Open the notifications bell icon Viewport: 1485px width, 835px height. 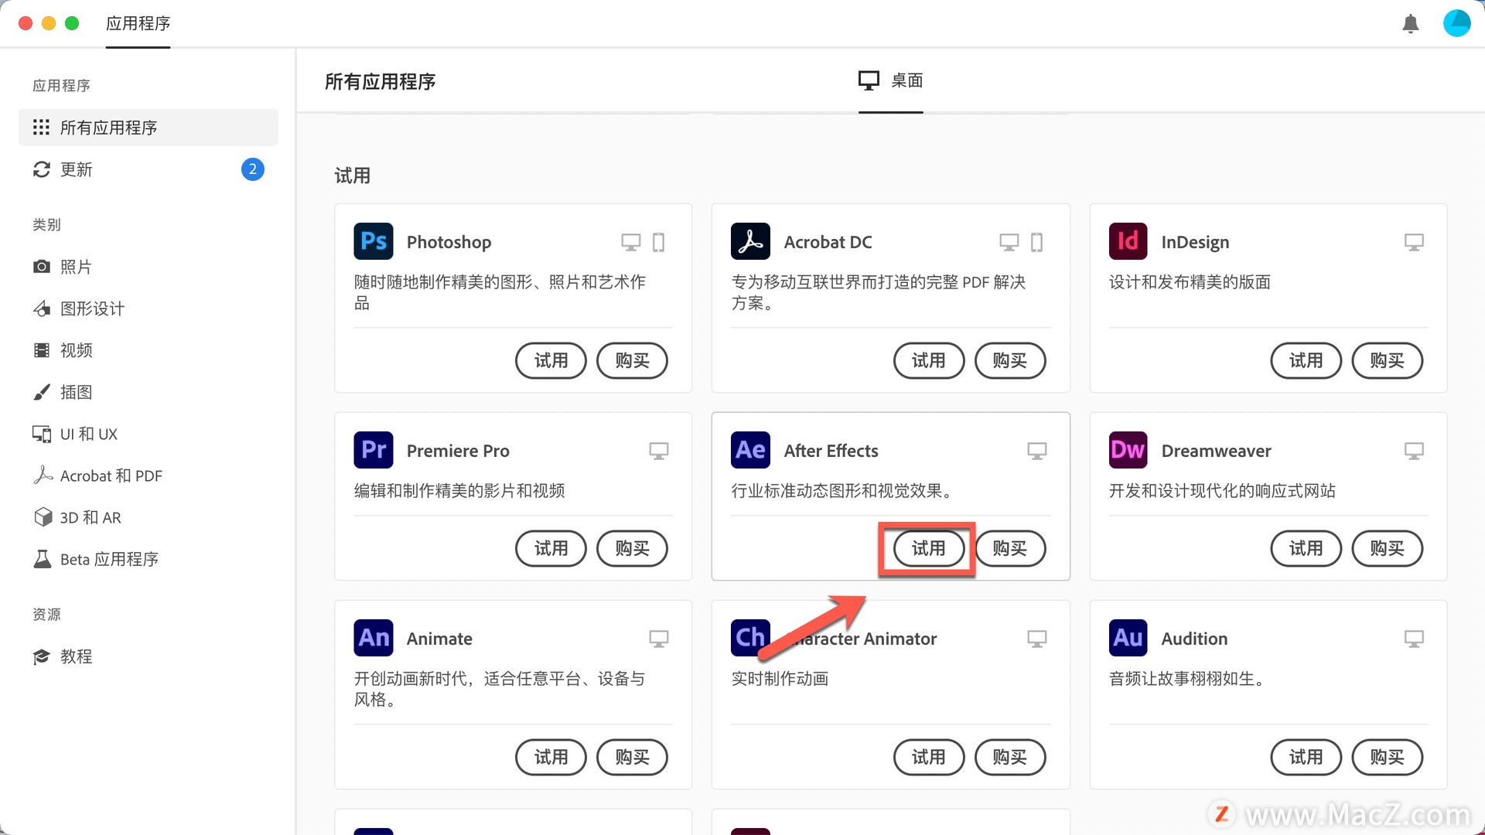[x=1410, y=23]
